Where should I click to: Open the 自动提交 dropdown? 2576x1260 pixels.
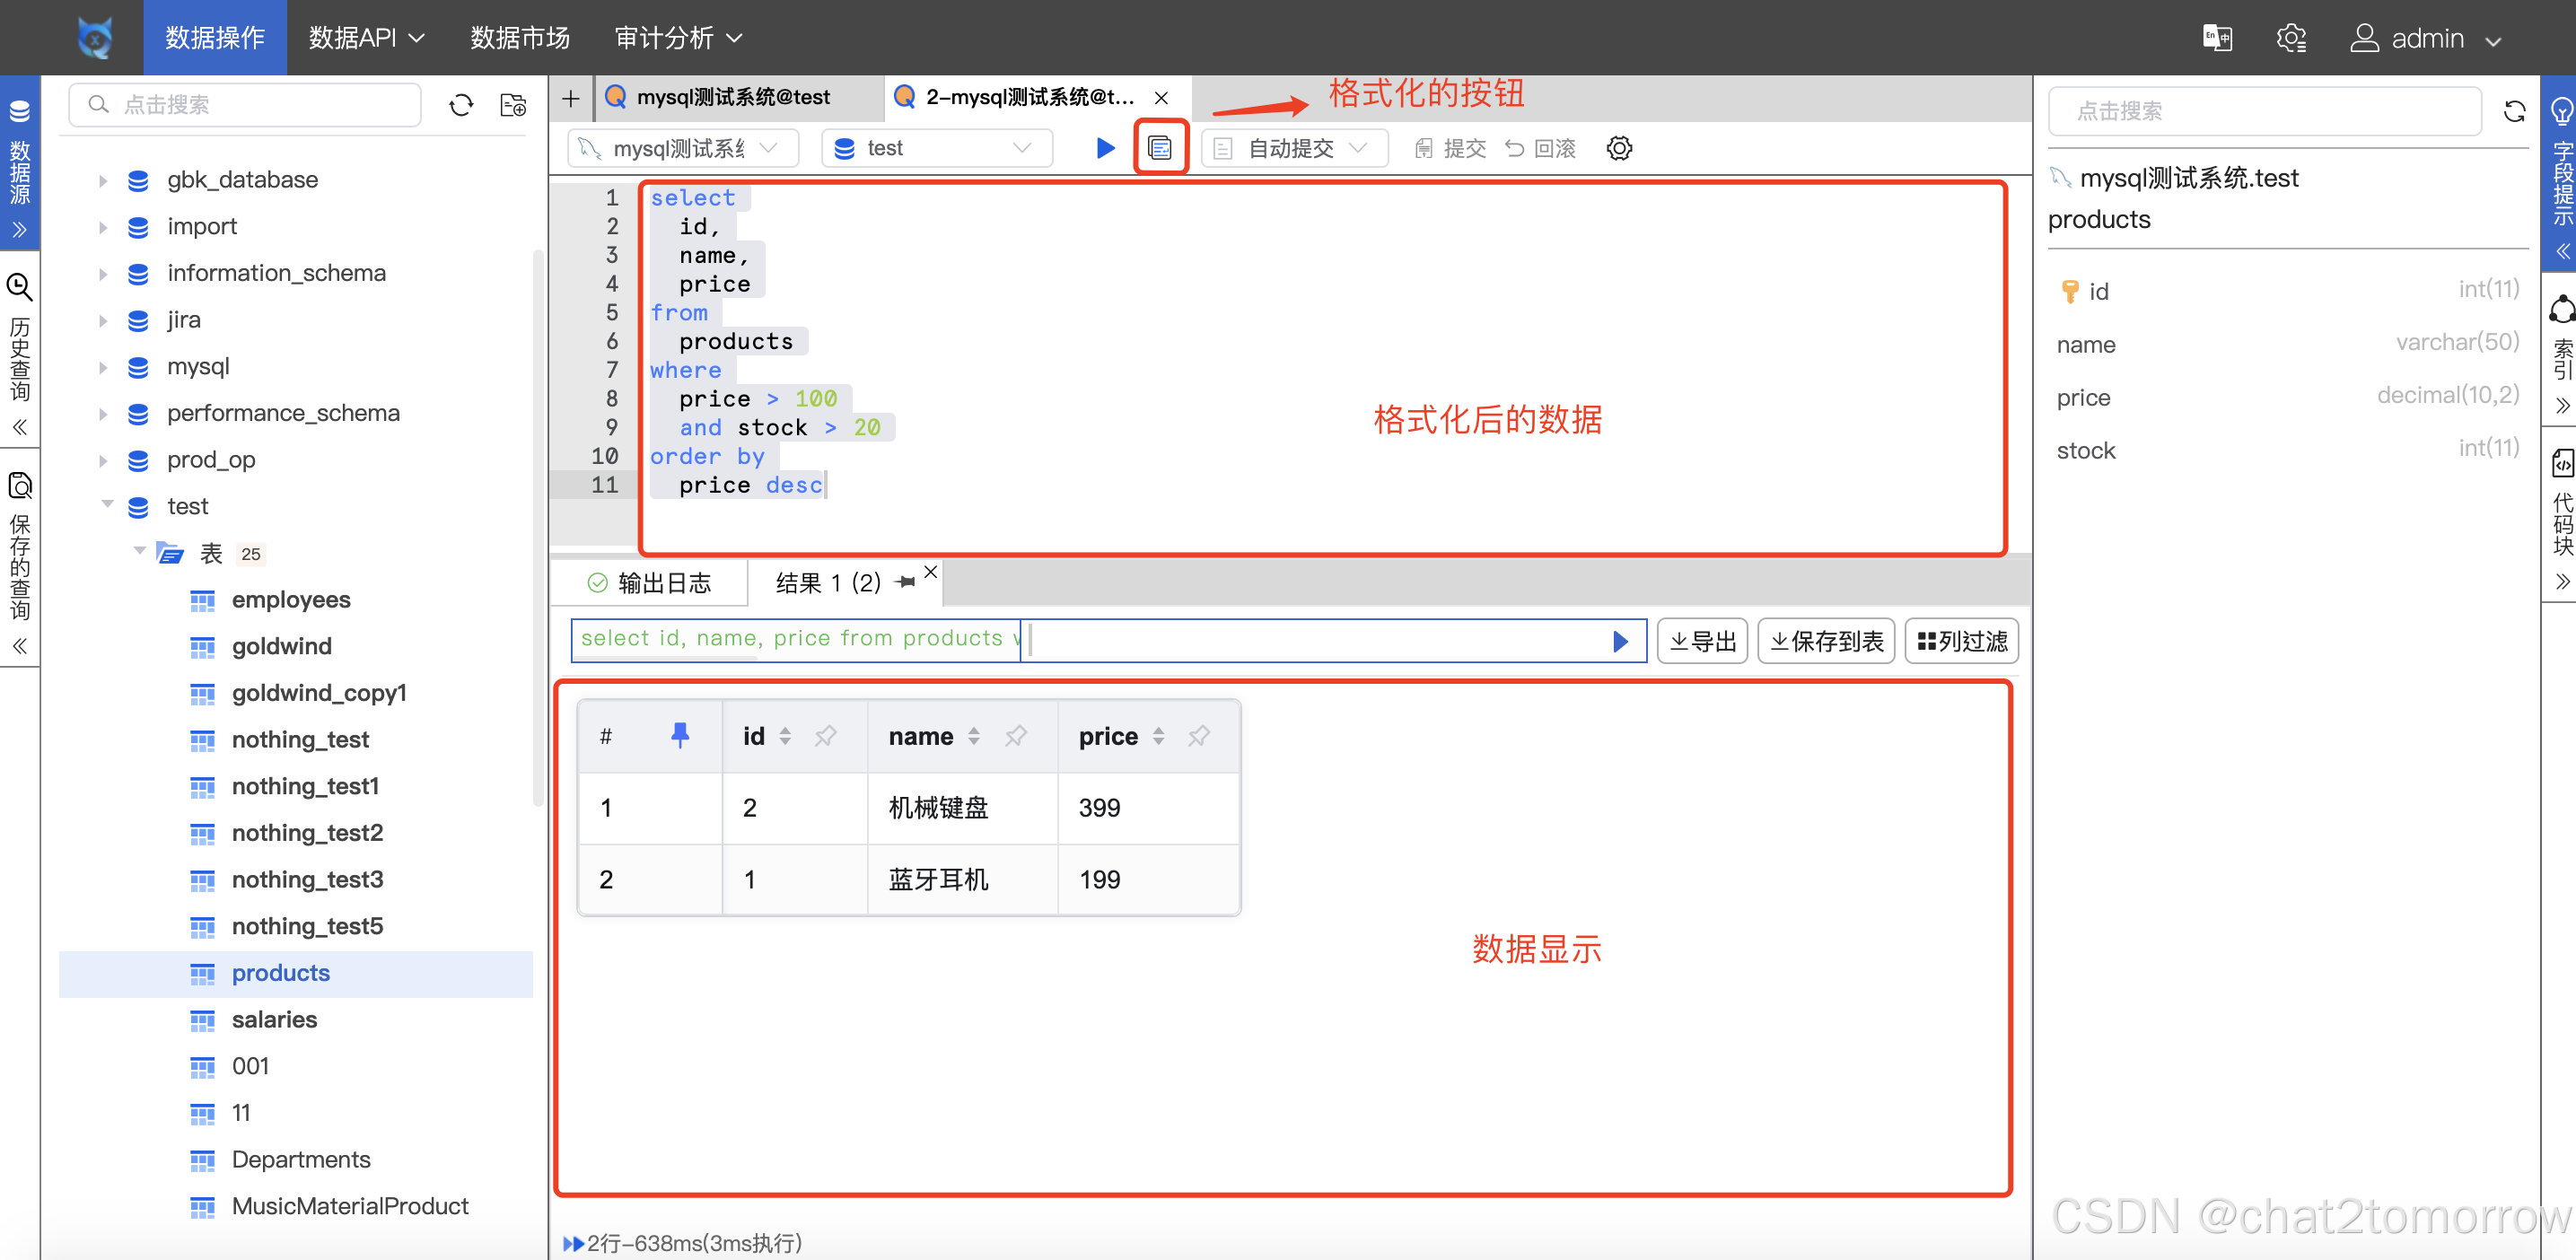click(x=1293, y=147)
